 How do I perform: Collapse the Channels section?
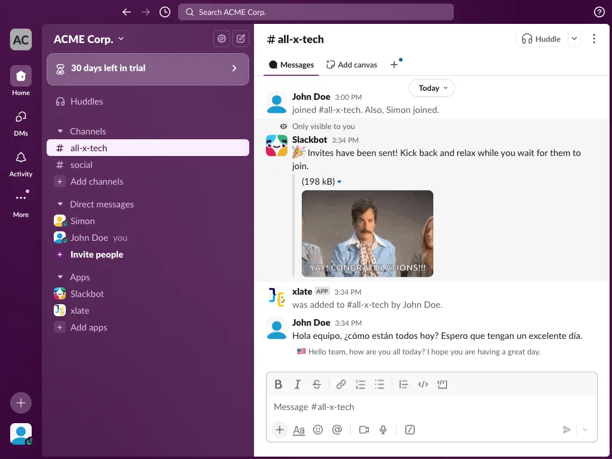tap(60, 131)
